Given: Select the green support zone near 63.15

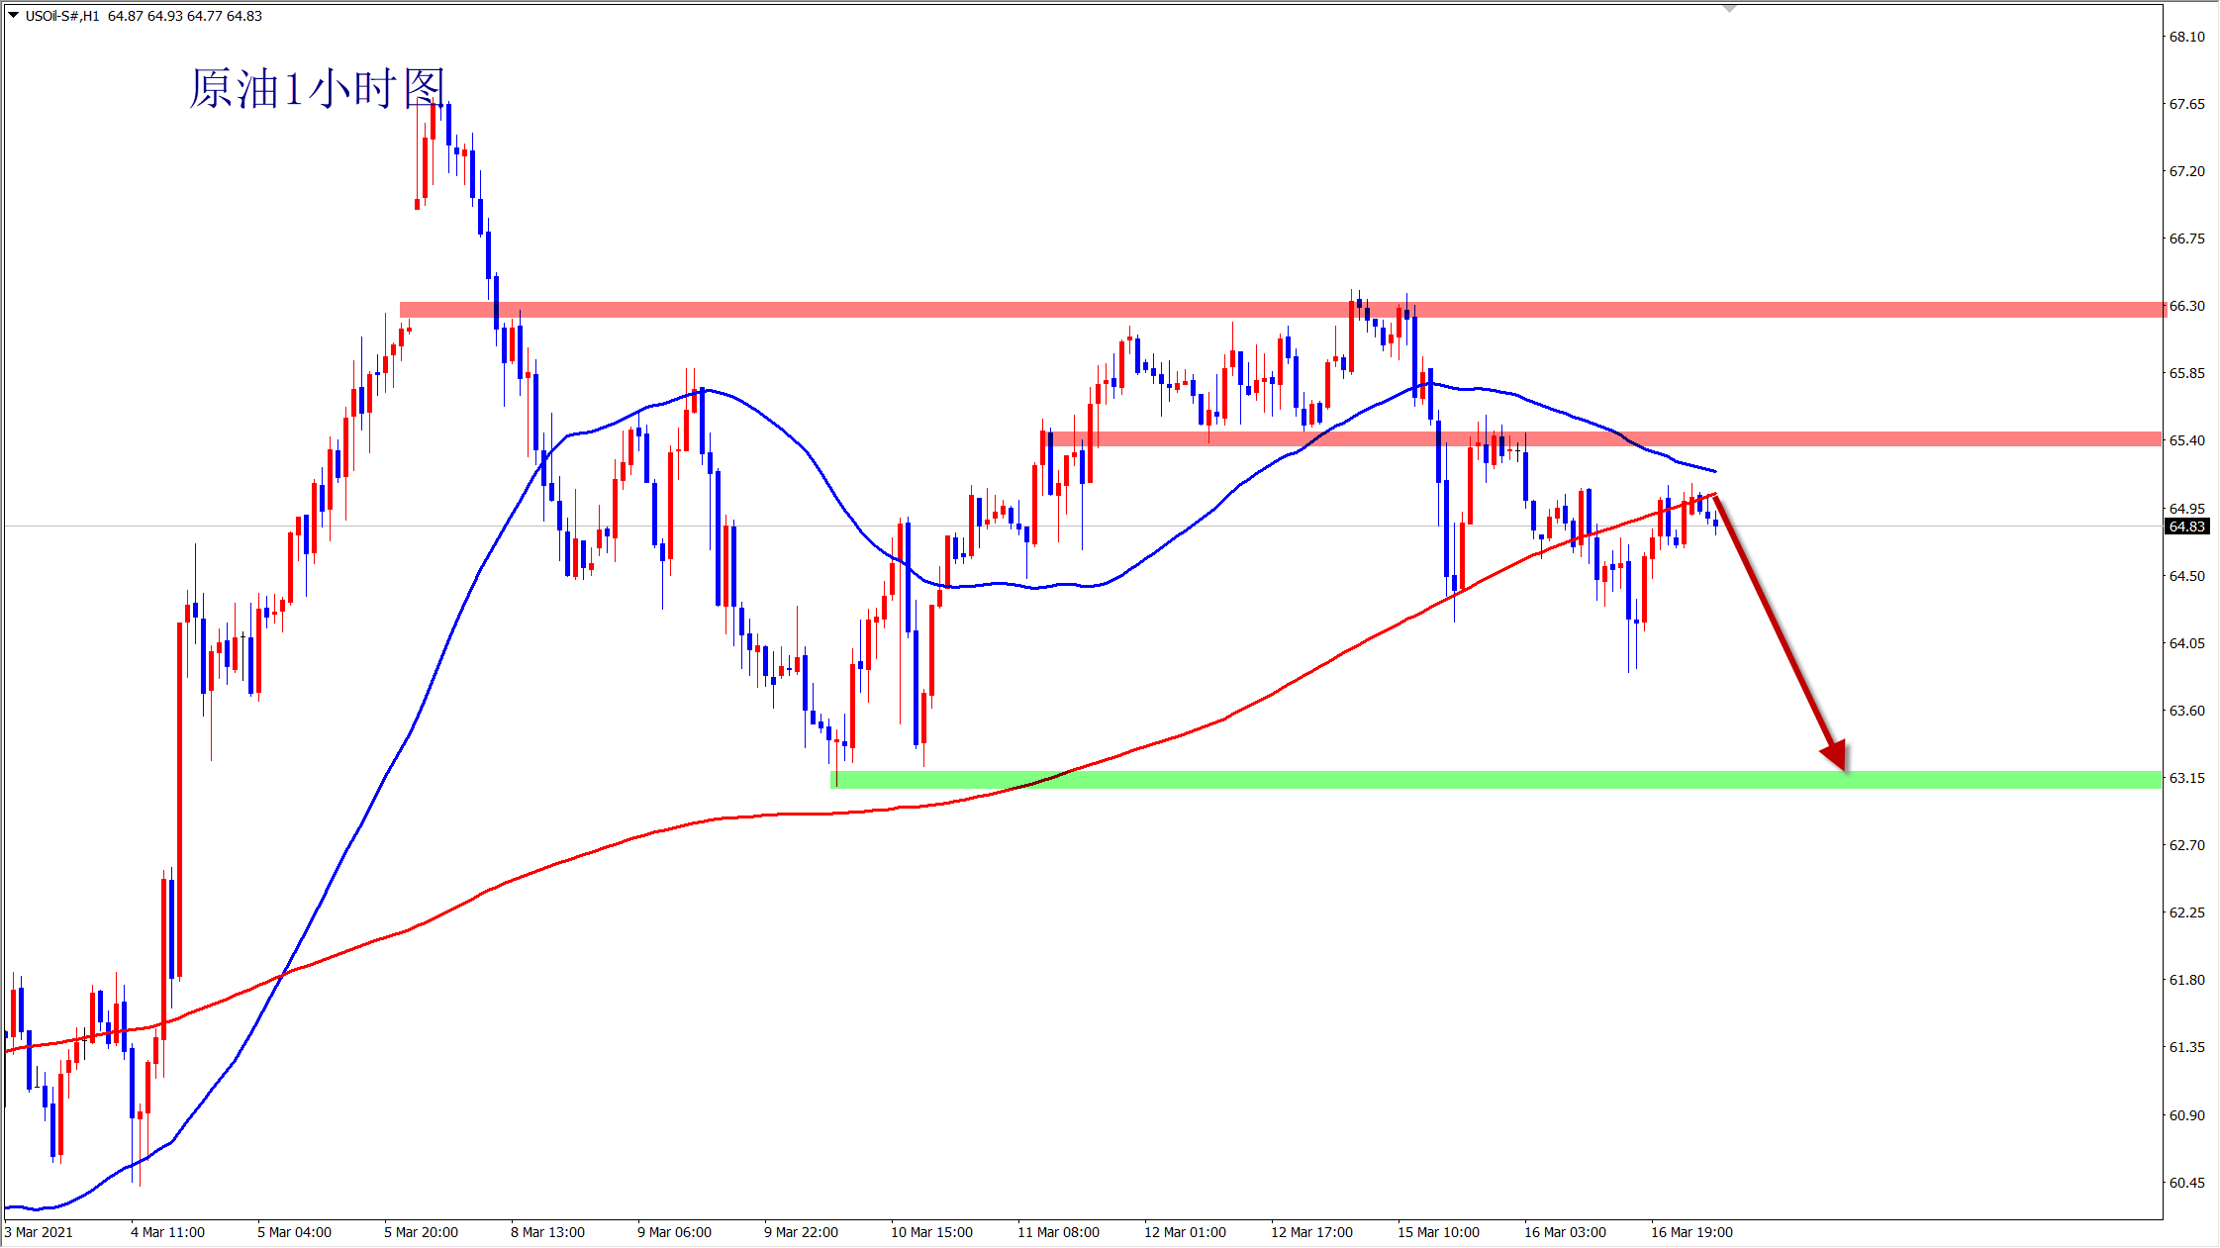Looking at the screenshot, I should tap(1485, 780).
